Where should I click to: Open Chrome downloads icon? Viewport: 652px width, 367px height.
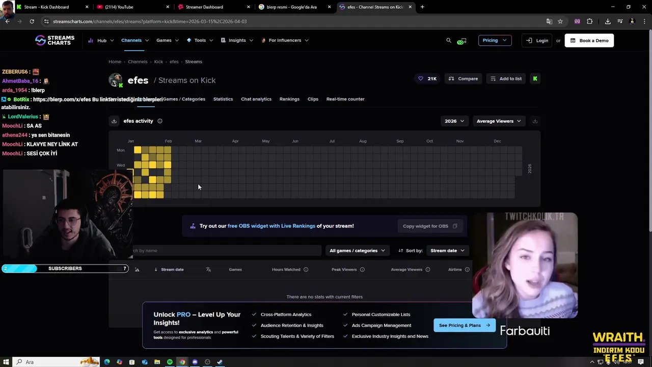coord(608,21)
